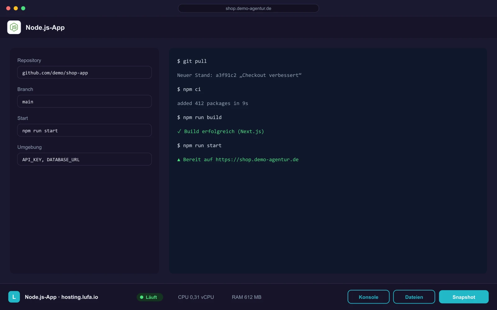Click the RAM 612 MB status
Viewport: 497px width, 310px height.
tap(247, 297)
